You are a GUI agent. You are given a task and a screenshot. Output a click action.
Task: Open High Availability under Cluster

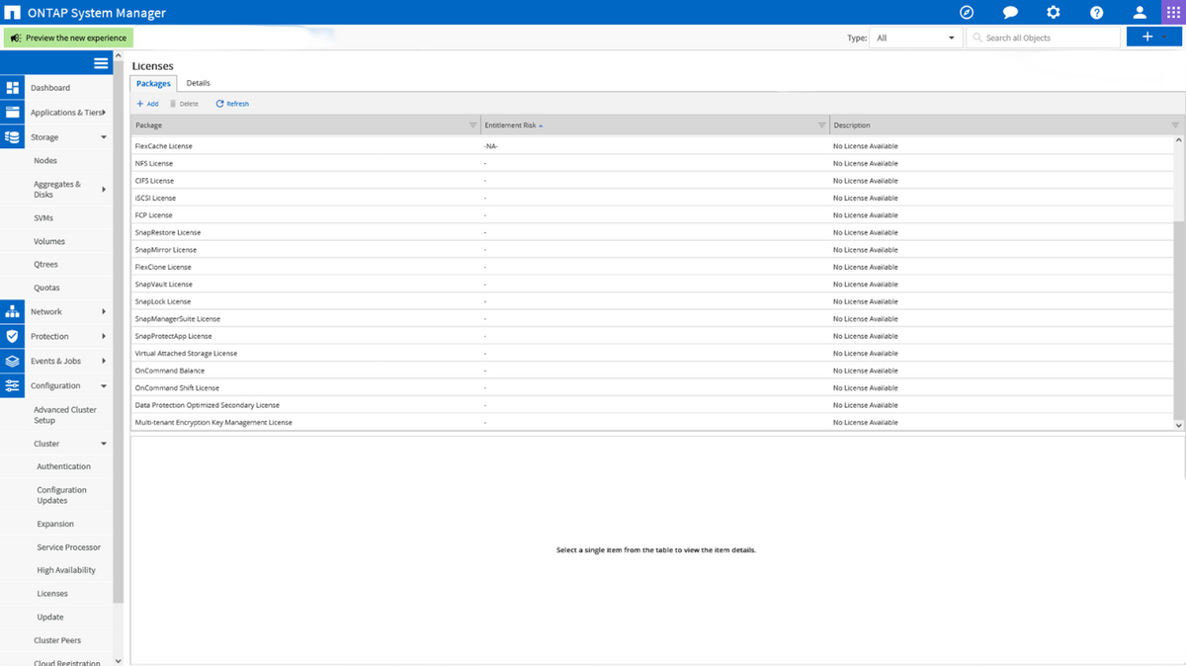pos(66,570)
